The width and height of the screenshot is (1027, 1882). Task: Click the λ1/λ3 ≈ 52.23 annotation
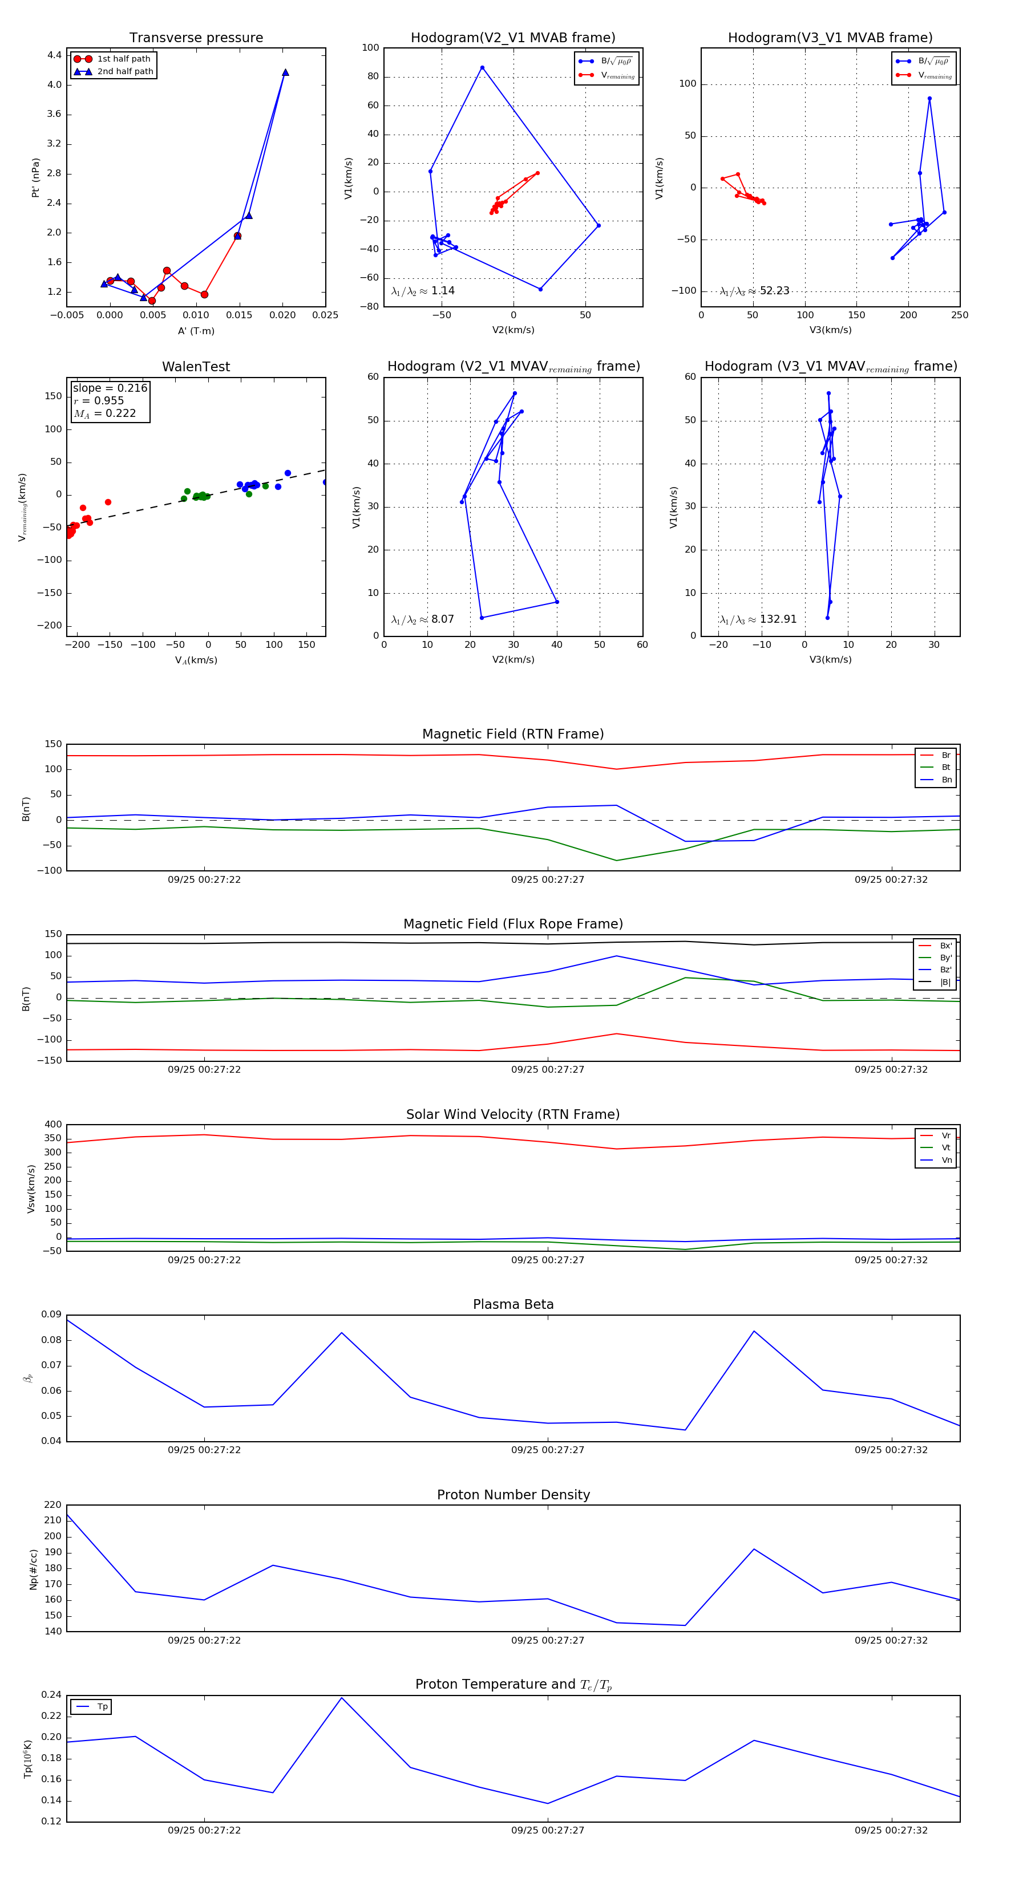click(754, 291)
